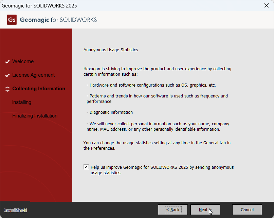Select the Welcome step in the sidebar
Image resolution: width=274 pixels, height=218 pixels.
23,61
